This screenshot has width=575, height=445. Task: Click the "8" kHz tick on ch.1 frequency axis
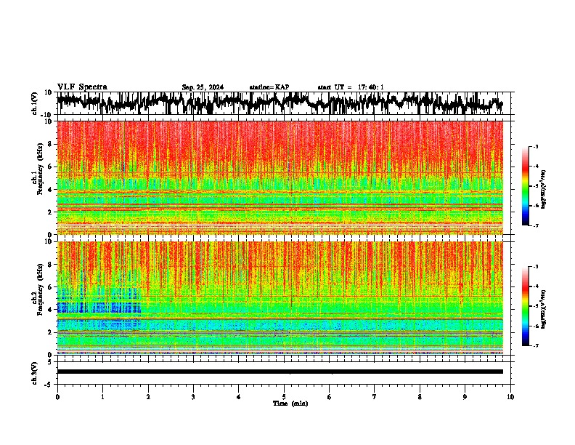[50, 144]
